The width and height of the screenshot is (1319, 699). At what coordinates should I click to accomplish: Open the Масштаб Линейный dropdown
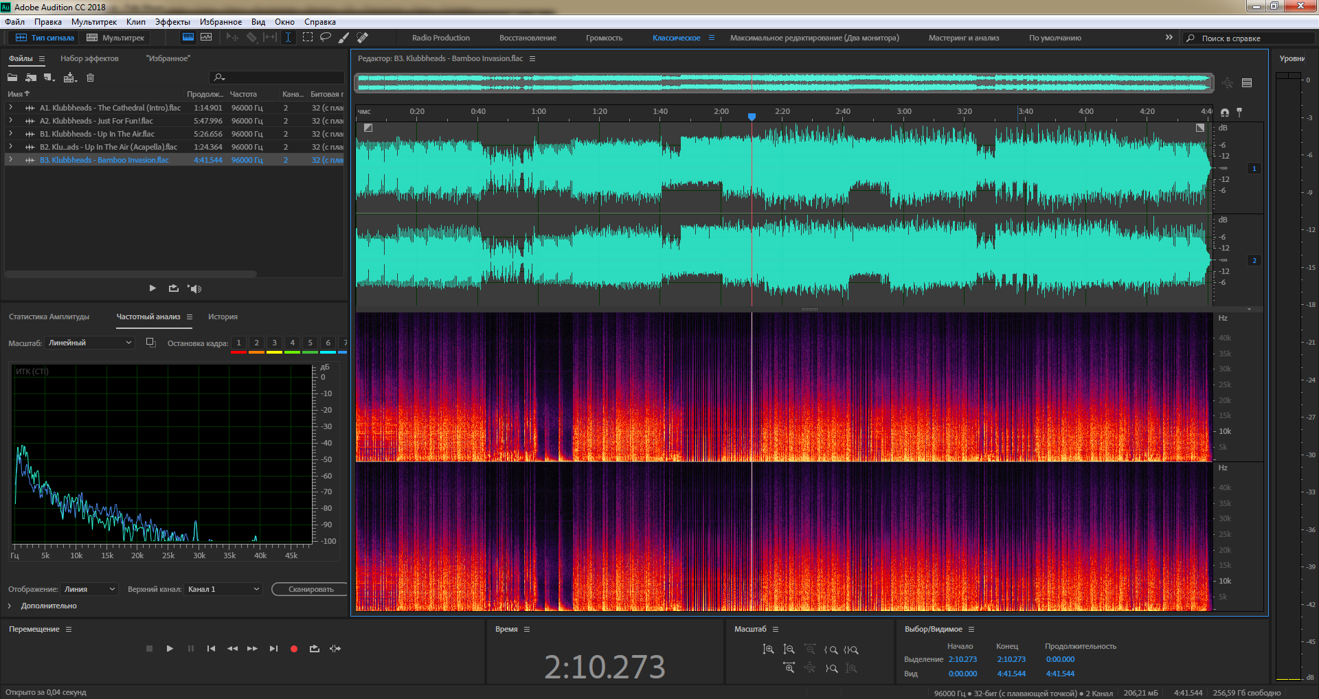(89, 343)
